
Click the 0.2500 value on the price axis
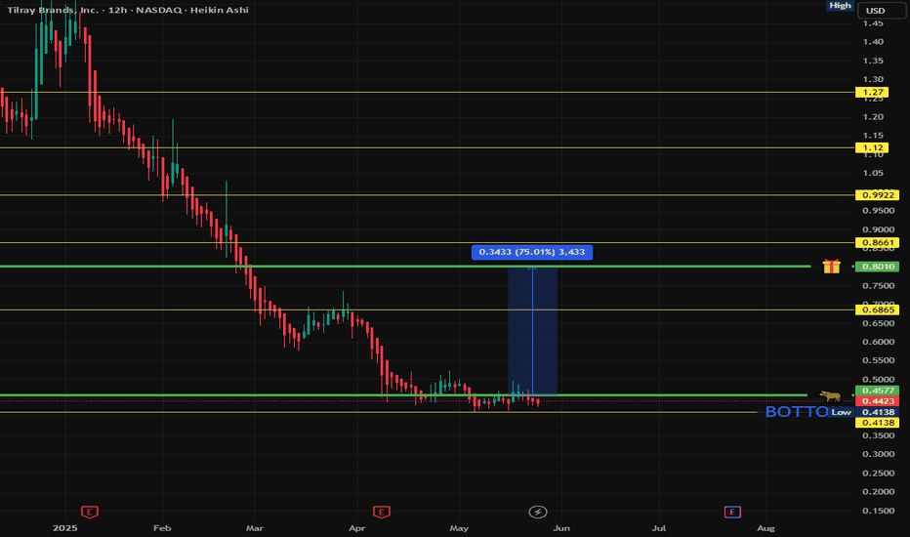coord(878,474)
